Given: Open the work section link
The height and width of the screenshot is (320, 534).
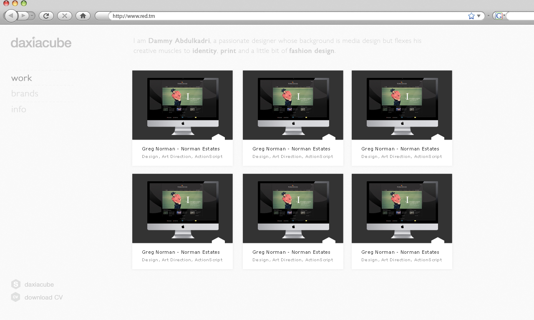Looking at the screenshot, I should pos(22,78).
